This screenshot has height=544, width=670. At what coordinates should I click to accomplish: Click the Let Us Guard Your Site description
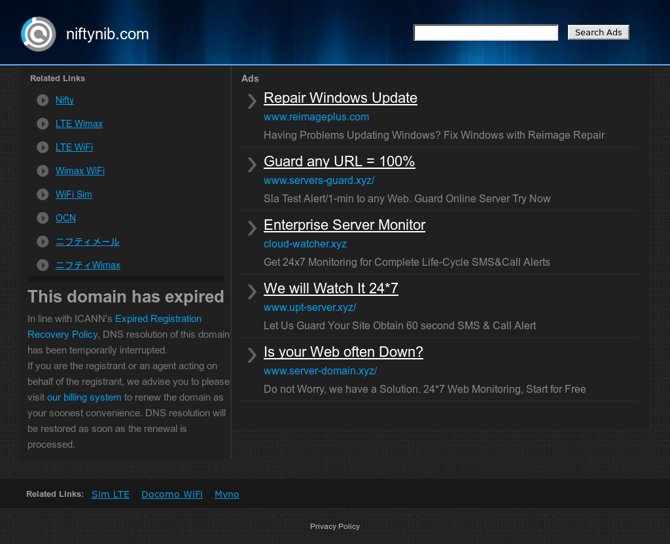pos(400,326)
